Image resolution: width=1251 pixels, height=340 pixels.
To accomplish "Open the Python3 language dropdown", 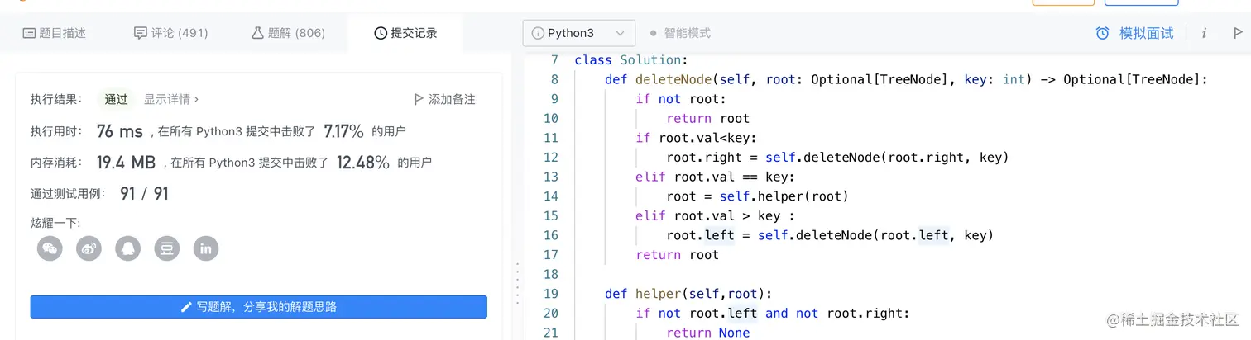I will 578,33.
